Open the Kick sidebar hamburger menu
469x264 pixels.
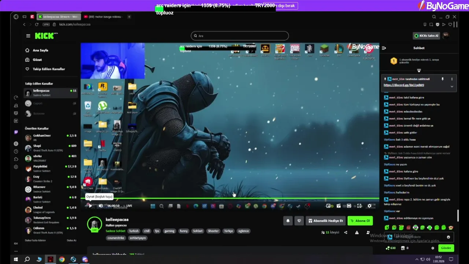(x=28, y=36)
